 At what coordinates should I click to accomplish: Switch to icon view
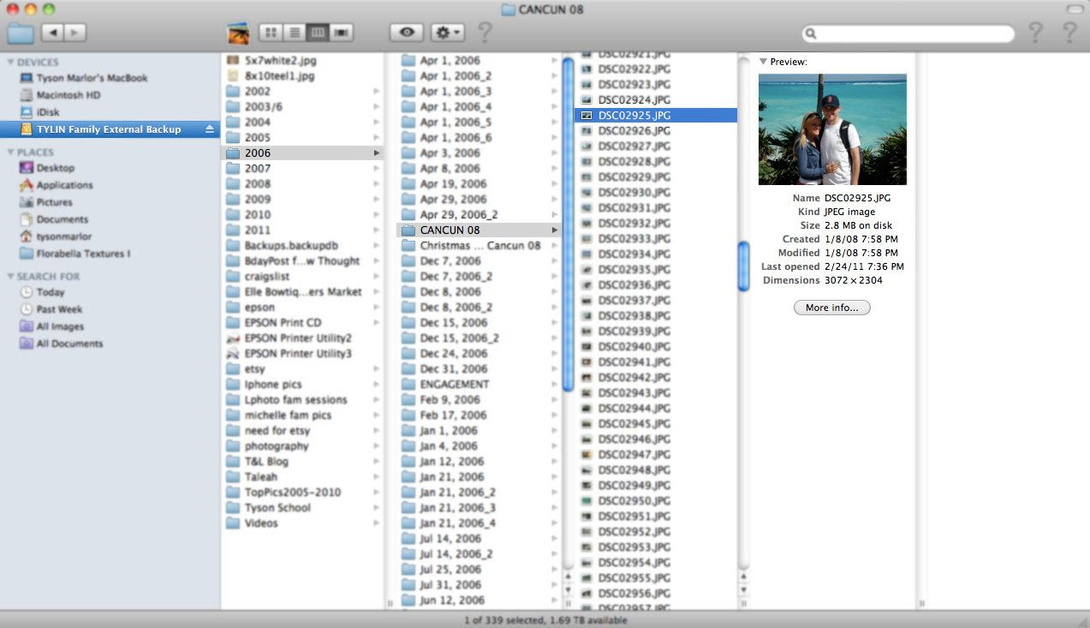click(271, 33)
